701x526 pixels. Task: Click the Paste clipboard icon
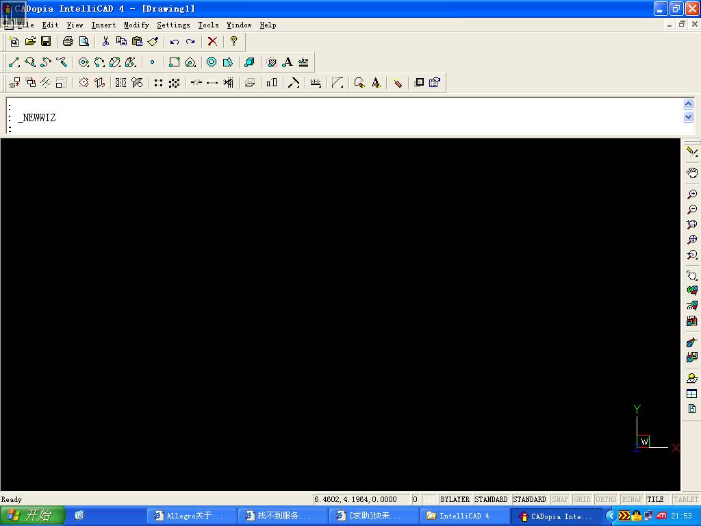tap(137, 42)
